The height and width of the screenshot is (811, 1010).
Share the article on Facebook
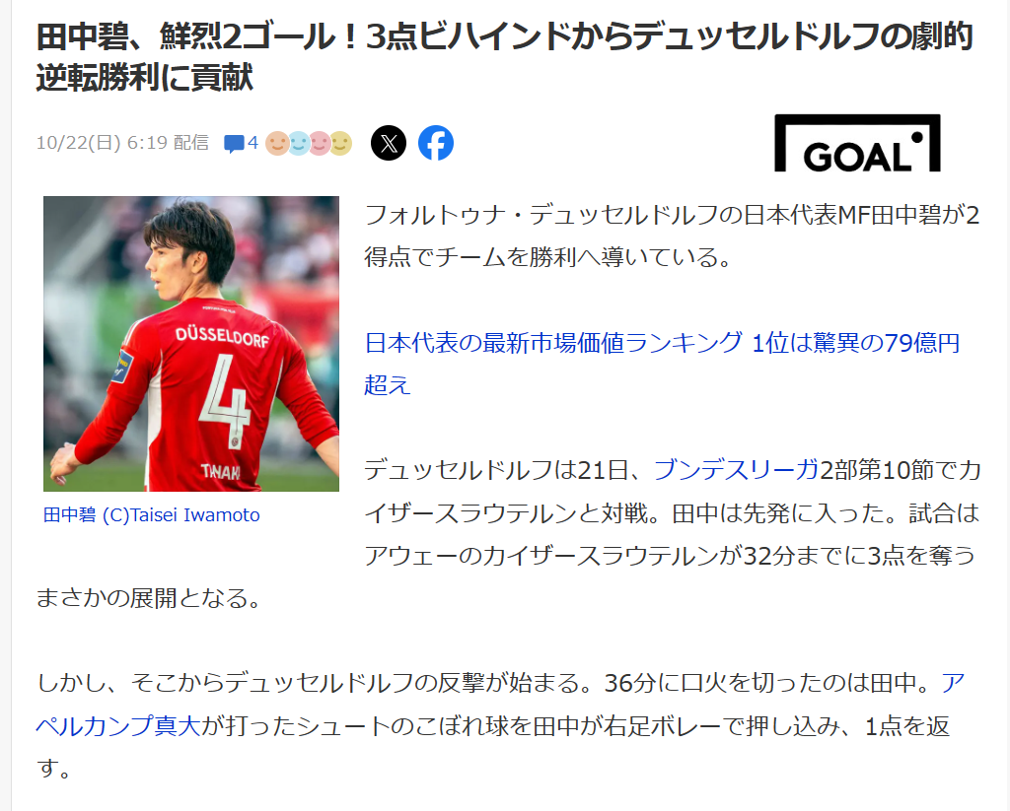[436, 143]
